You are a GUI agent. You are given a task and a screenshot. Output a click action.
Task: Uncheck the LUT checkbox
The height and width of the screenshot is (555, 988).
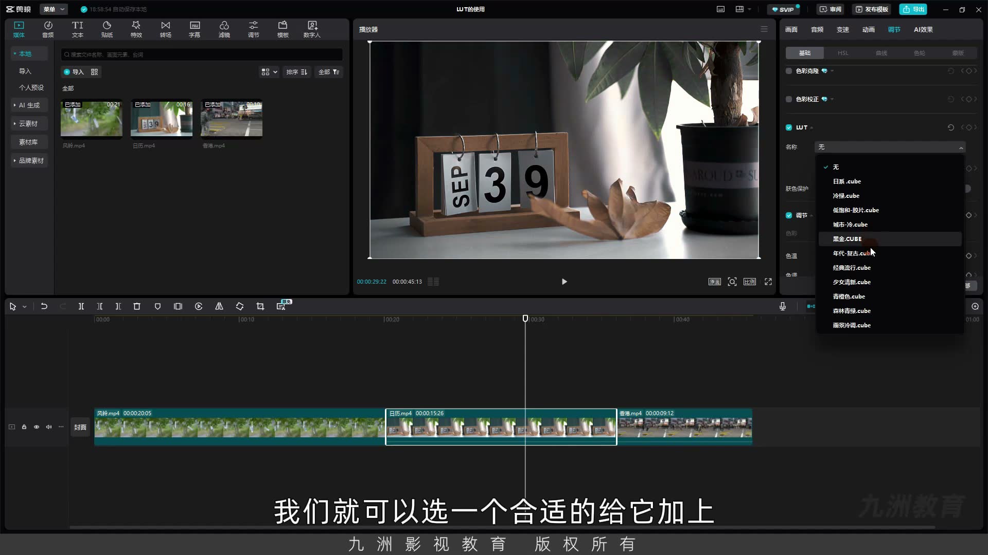click(789, 127)
